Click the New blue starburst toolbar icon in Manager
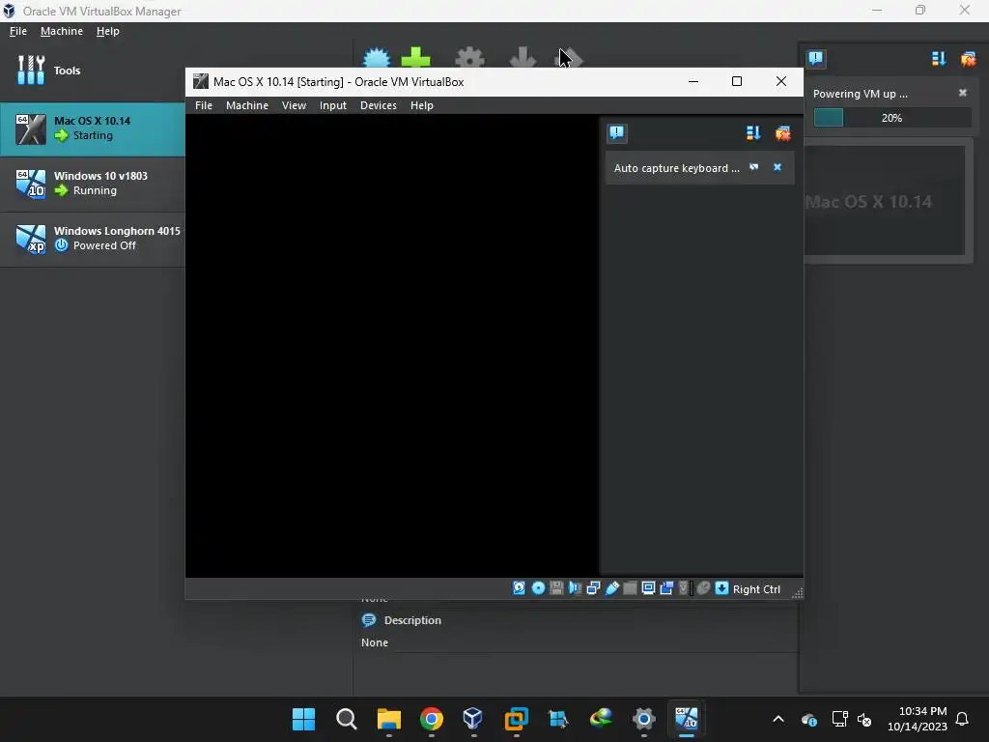 378,57
